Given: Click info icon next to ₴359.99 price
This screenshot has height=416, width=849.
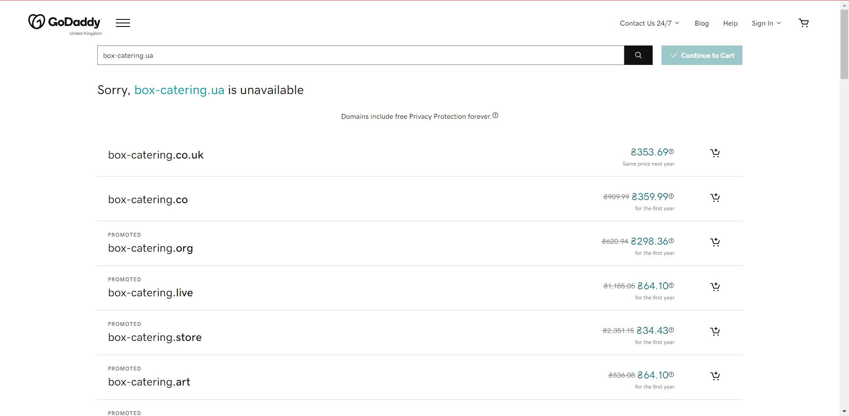Looking at the screenshot, I should tap(671, 196).
